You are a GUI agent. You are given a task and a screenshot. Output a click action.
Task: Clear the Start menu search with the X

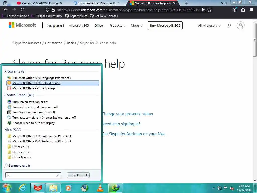tap(58, 175)
